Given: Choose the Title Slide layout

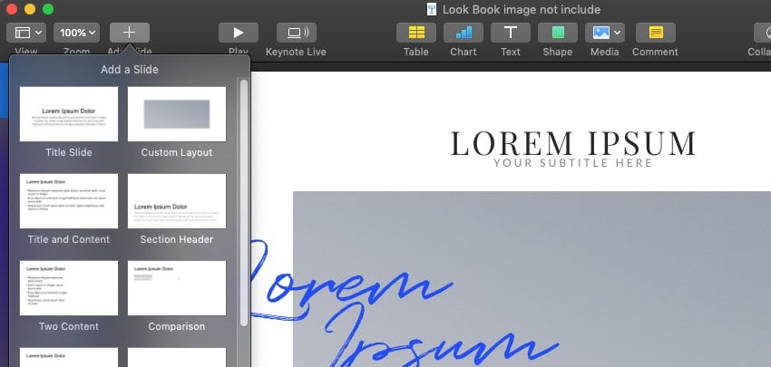Looking at the screenshot, I should 69,114.
